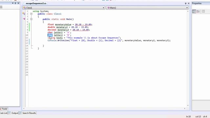Click the editor horizontal scrollbar left arrow
Image resolution: width=210 pixels, height=118 pixels.
tap(24, 108)
